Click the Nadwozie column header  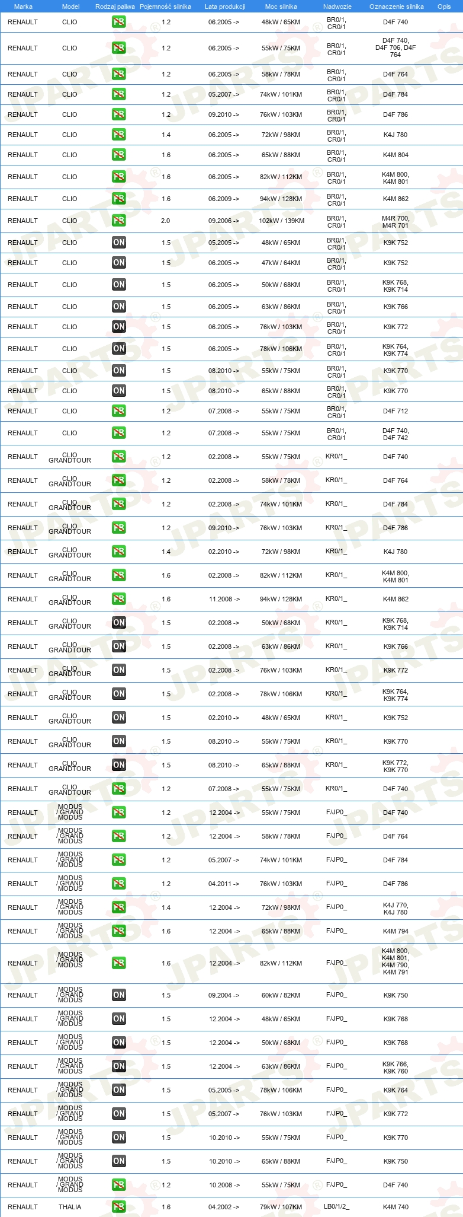click(337, 7)
